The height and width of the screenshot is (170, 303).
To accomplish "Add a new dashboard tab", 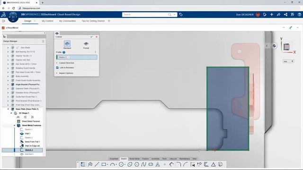I will click(x=109, y=21).
